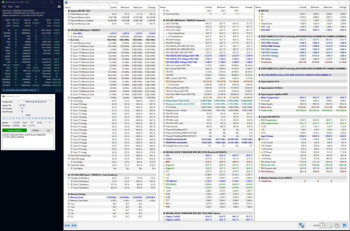
Task: Collapse the Memory Timings group
Action: coord(66,194)
